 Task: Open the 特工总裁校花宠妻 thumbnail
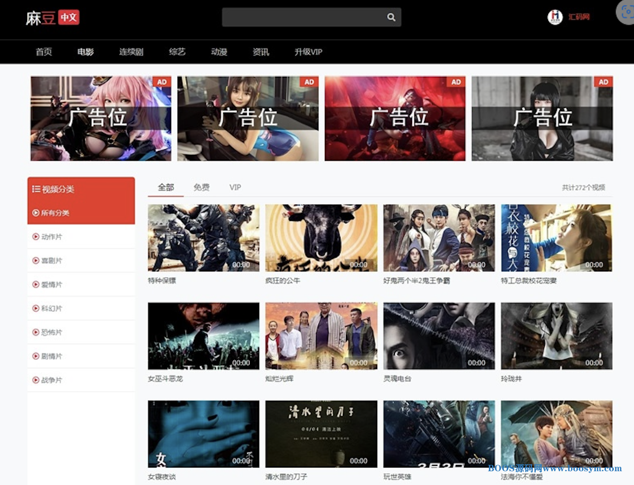point(557,238)
